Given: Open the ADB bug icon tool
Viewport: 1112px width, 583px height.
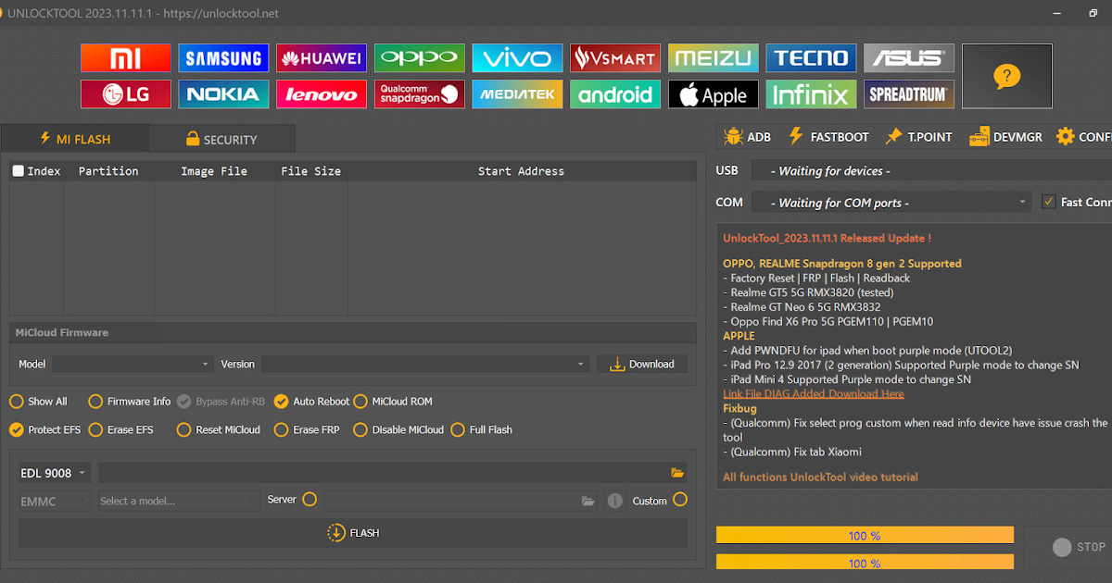Looking at the screenshot, I should 747,137.
